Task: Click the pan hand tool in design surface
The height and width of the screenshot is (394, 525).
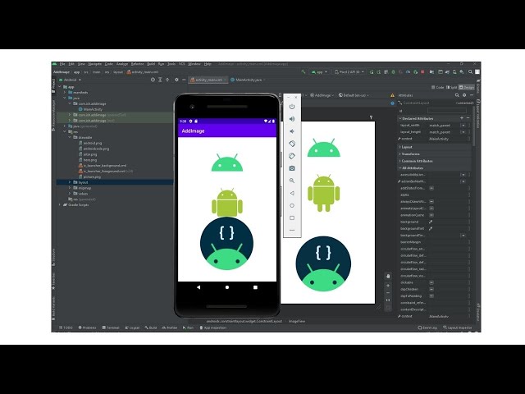Action: [x=388, y=276]
